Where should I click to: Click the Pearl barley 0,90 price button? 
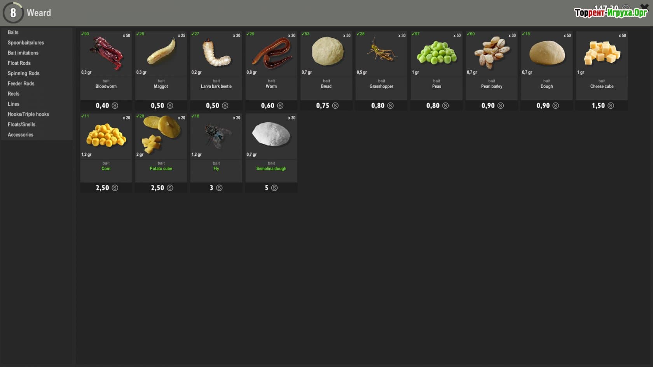[492, 106]
